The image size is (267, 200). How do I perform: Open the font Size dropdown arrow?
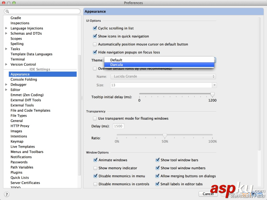(x=214, y=85)
